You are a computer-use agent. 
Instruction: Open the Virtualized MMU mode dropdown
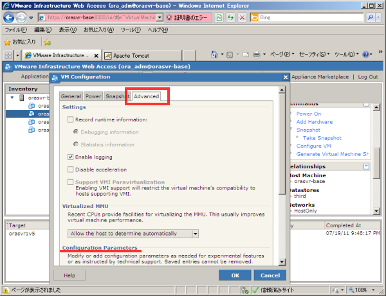[x=196, y=233]
